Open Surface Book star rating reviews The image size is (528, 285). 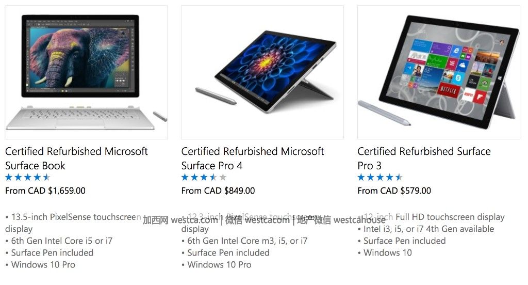(x=28, y=177)
